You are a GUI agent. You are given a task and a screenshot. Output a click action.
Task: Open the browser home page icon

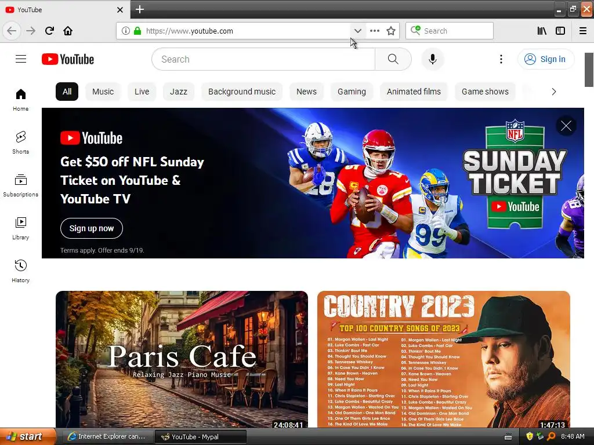[x=68, y=31]
